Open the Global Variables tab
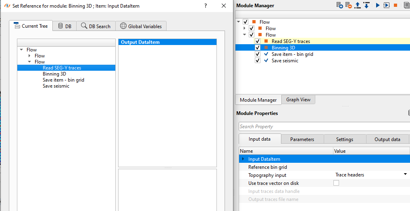This screenshot has width=410, height=211. (x=141, y=26)
